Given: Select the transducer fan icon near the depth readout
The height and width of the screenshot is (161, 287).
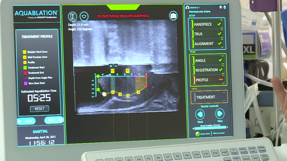Looking at the screenshot, I should (84, 16).
